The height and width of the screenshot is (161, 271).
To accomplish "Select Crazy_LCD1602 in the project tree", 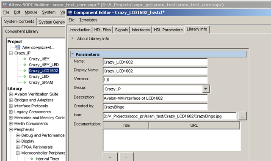I will [44, 71].
